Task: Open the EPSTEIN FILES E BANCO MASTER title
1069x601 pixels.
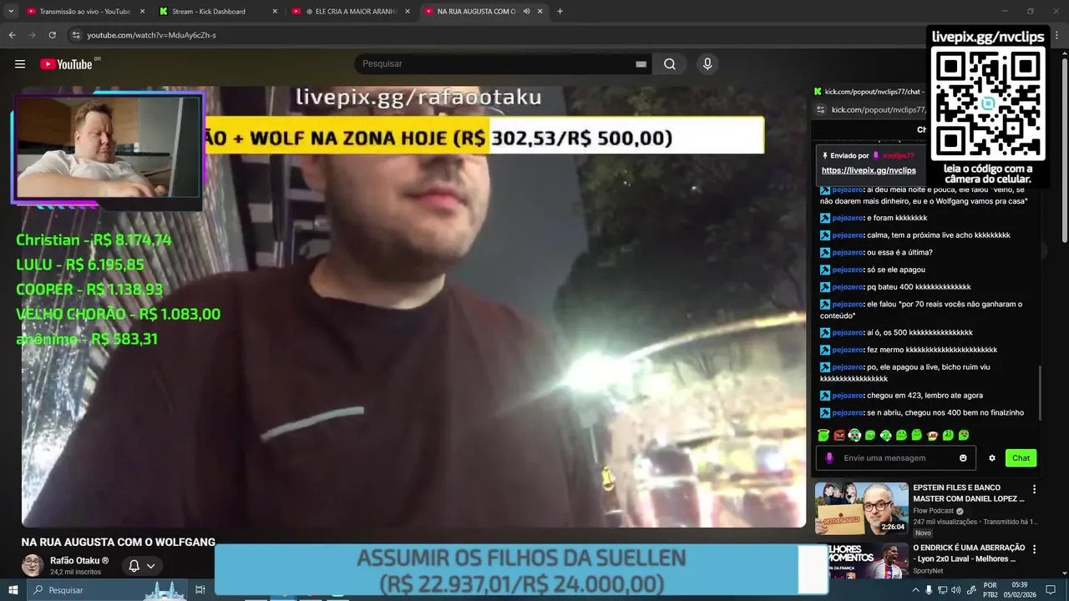Action: (x=969, y=492)
